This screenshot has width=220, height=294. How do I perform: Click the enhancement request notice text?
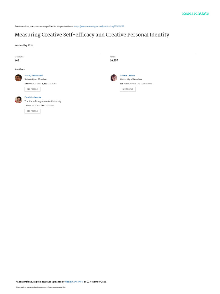tap(41, 287)
